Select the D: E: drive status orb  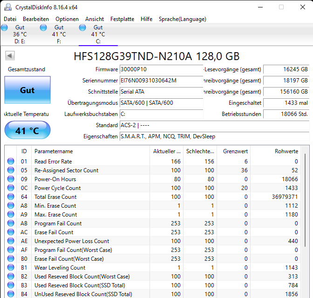(5, 28)
